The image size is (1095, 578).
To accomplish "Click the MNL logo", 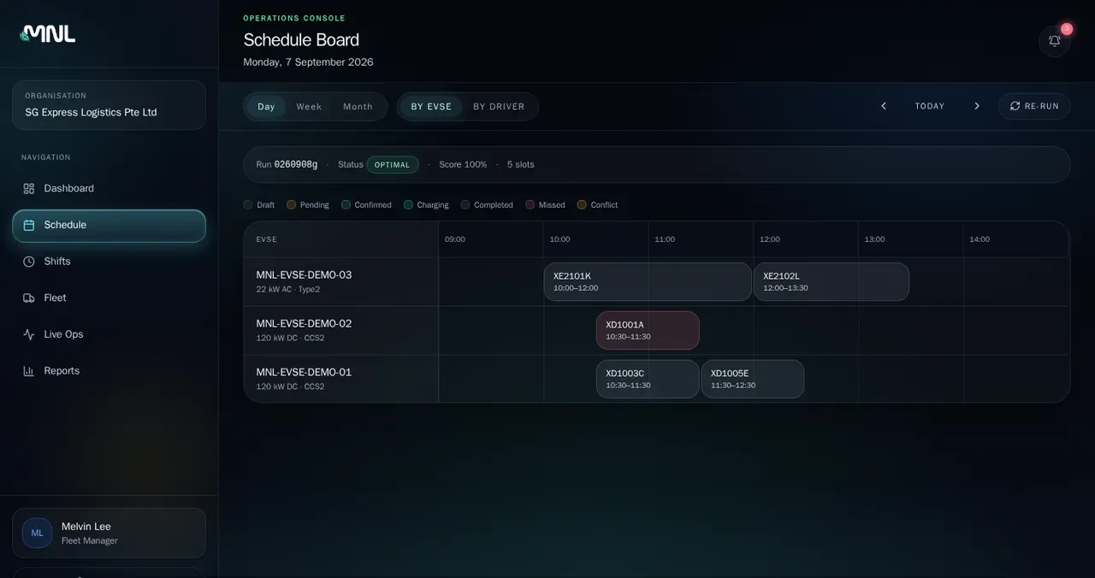I will (48, 33).
